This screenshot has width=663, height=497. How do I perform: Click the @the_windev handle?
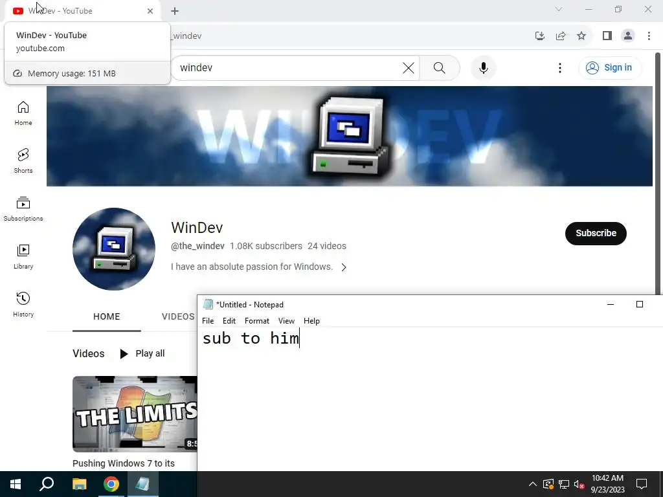point(197,246)
